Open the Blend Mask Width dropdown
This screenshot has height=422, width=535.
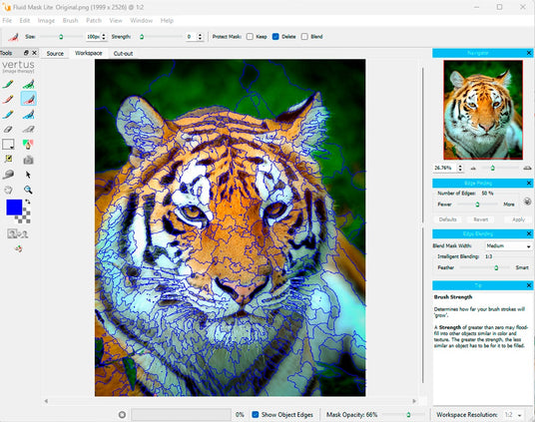point(508,245)
